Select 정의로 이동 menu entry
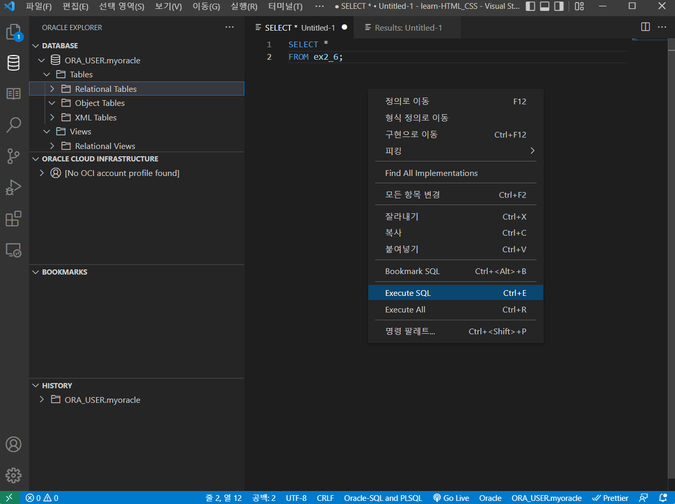 [456, 101]
